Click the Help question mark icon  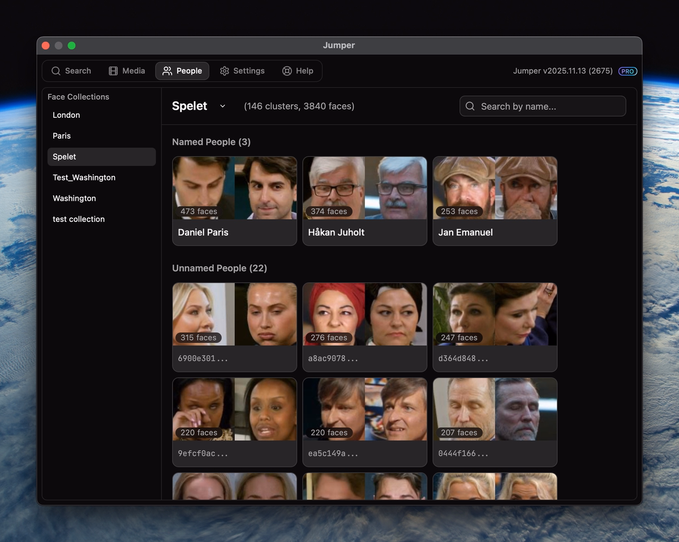286,71
